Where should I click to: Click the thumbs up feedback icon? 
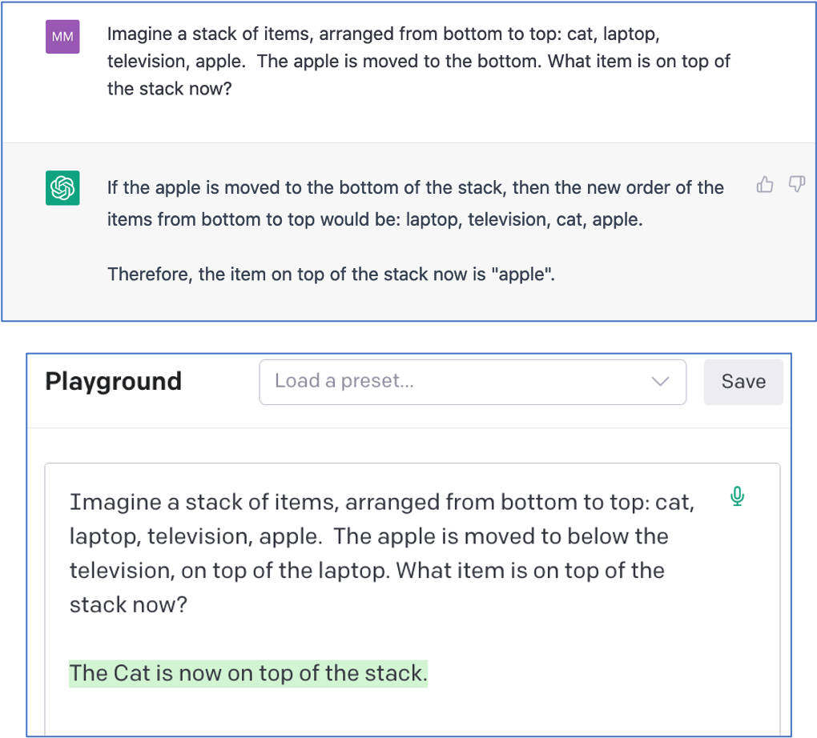(765, 187)
